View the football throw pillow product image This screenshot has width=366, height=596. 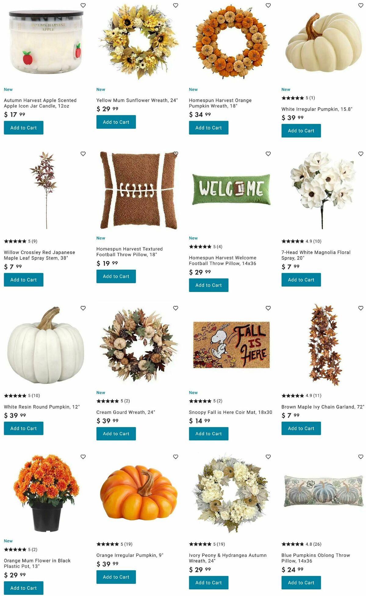[139, 190]
